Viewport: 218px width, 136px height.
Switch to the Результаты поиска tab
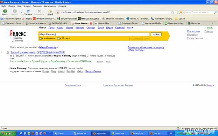tap(36, 23)
